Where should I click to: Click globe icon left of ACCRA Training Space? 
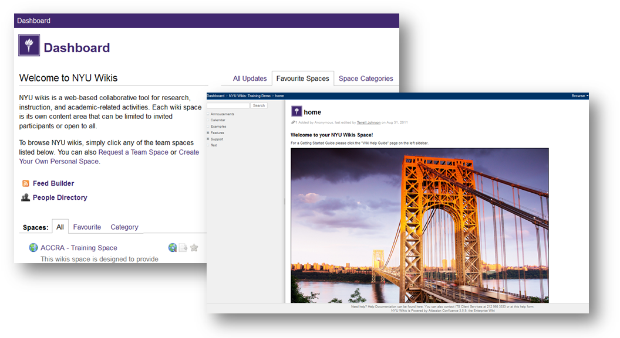(33, 248)
